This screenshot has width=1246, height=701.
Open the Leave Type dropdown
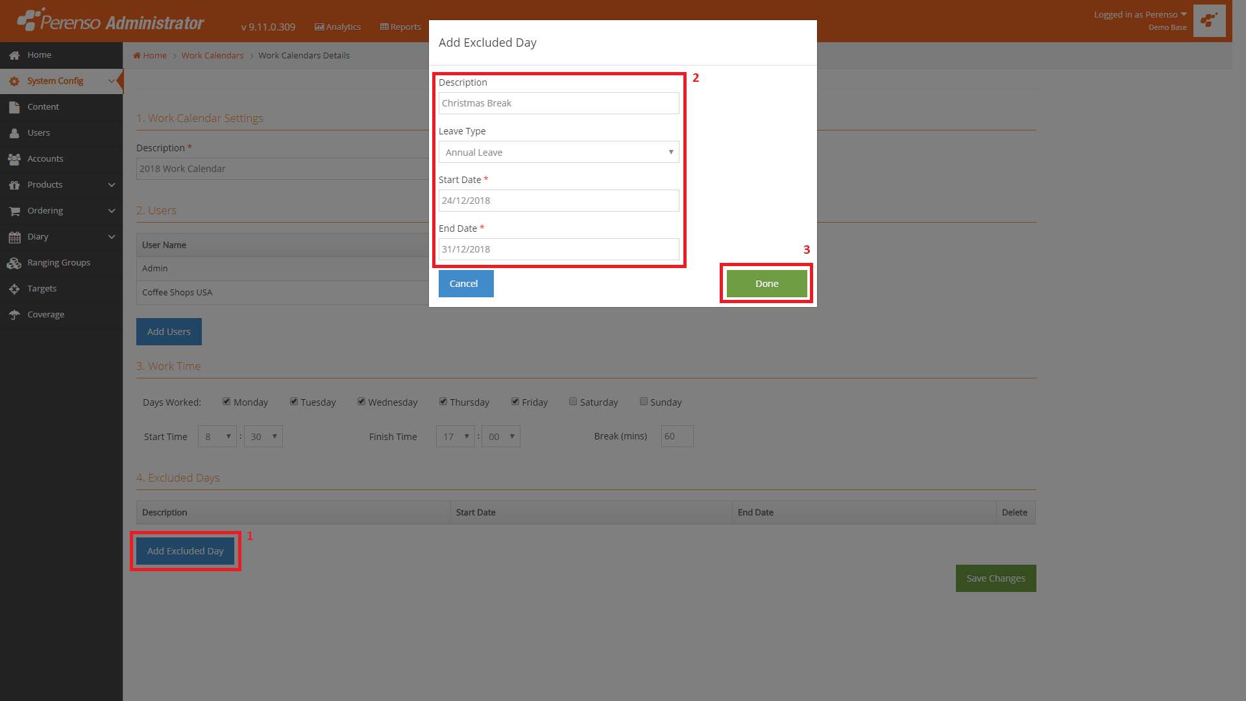point(559,152)
